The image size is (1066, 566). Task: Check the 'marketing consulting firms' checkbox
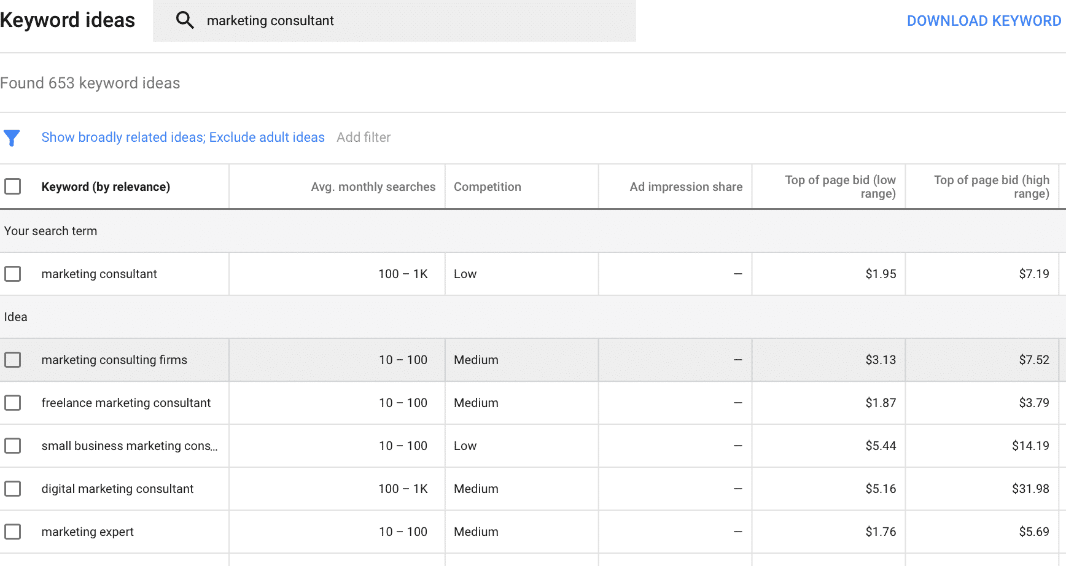click(13, 360)
